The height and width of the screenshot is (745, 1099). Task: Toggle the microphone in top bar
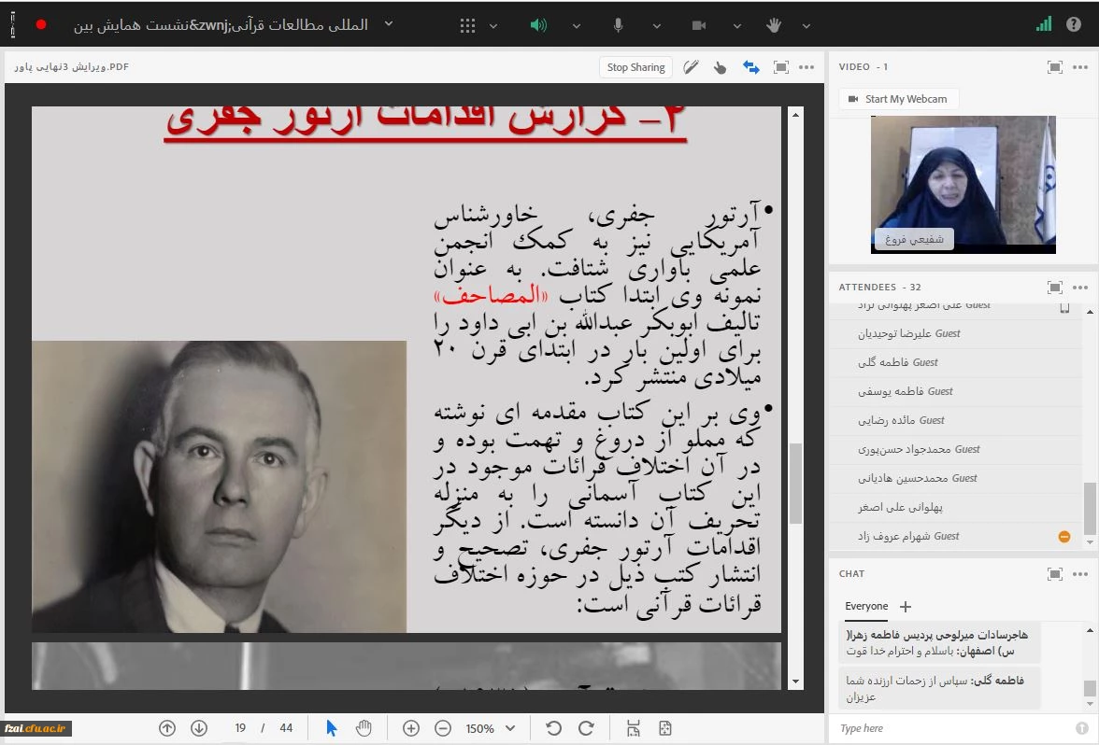[618, 25]
